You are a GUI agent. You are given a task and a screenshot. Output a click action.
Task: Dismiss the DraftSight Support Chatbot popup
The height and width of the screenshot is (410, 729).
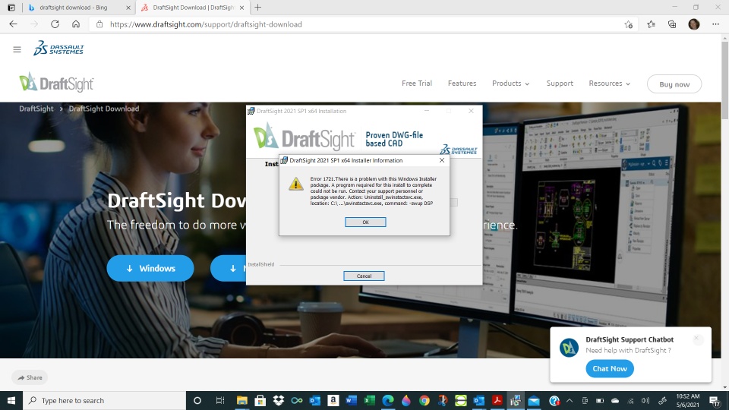(x=696, y=339)
